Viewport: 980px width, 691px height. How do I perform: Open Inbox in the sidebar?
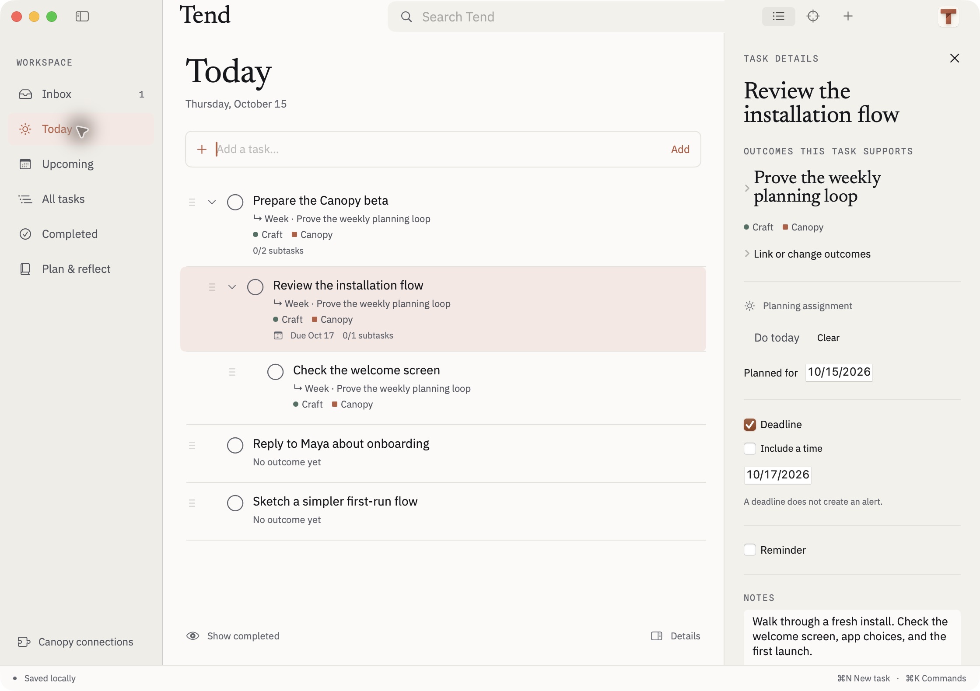81,94
